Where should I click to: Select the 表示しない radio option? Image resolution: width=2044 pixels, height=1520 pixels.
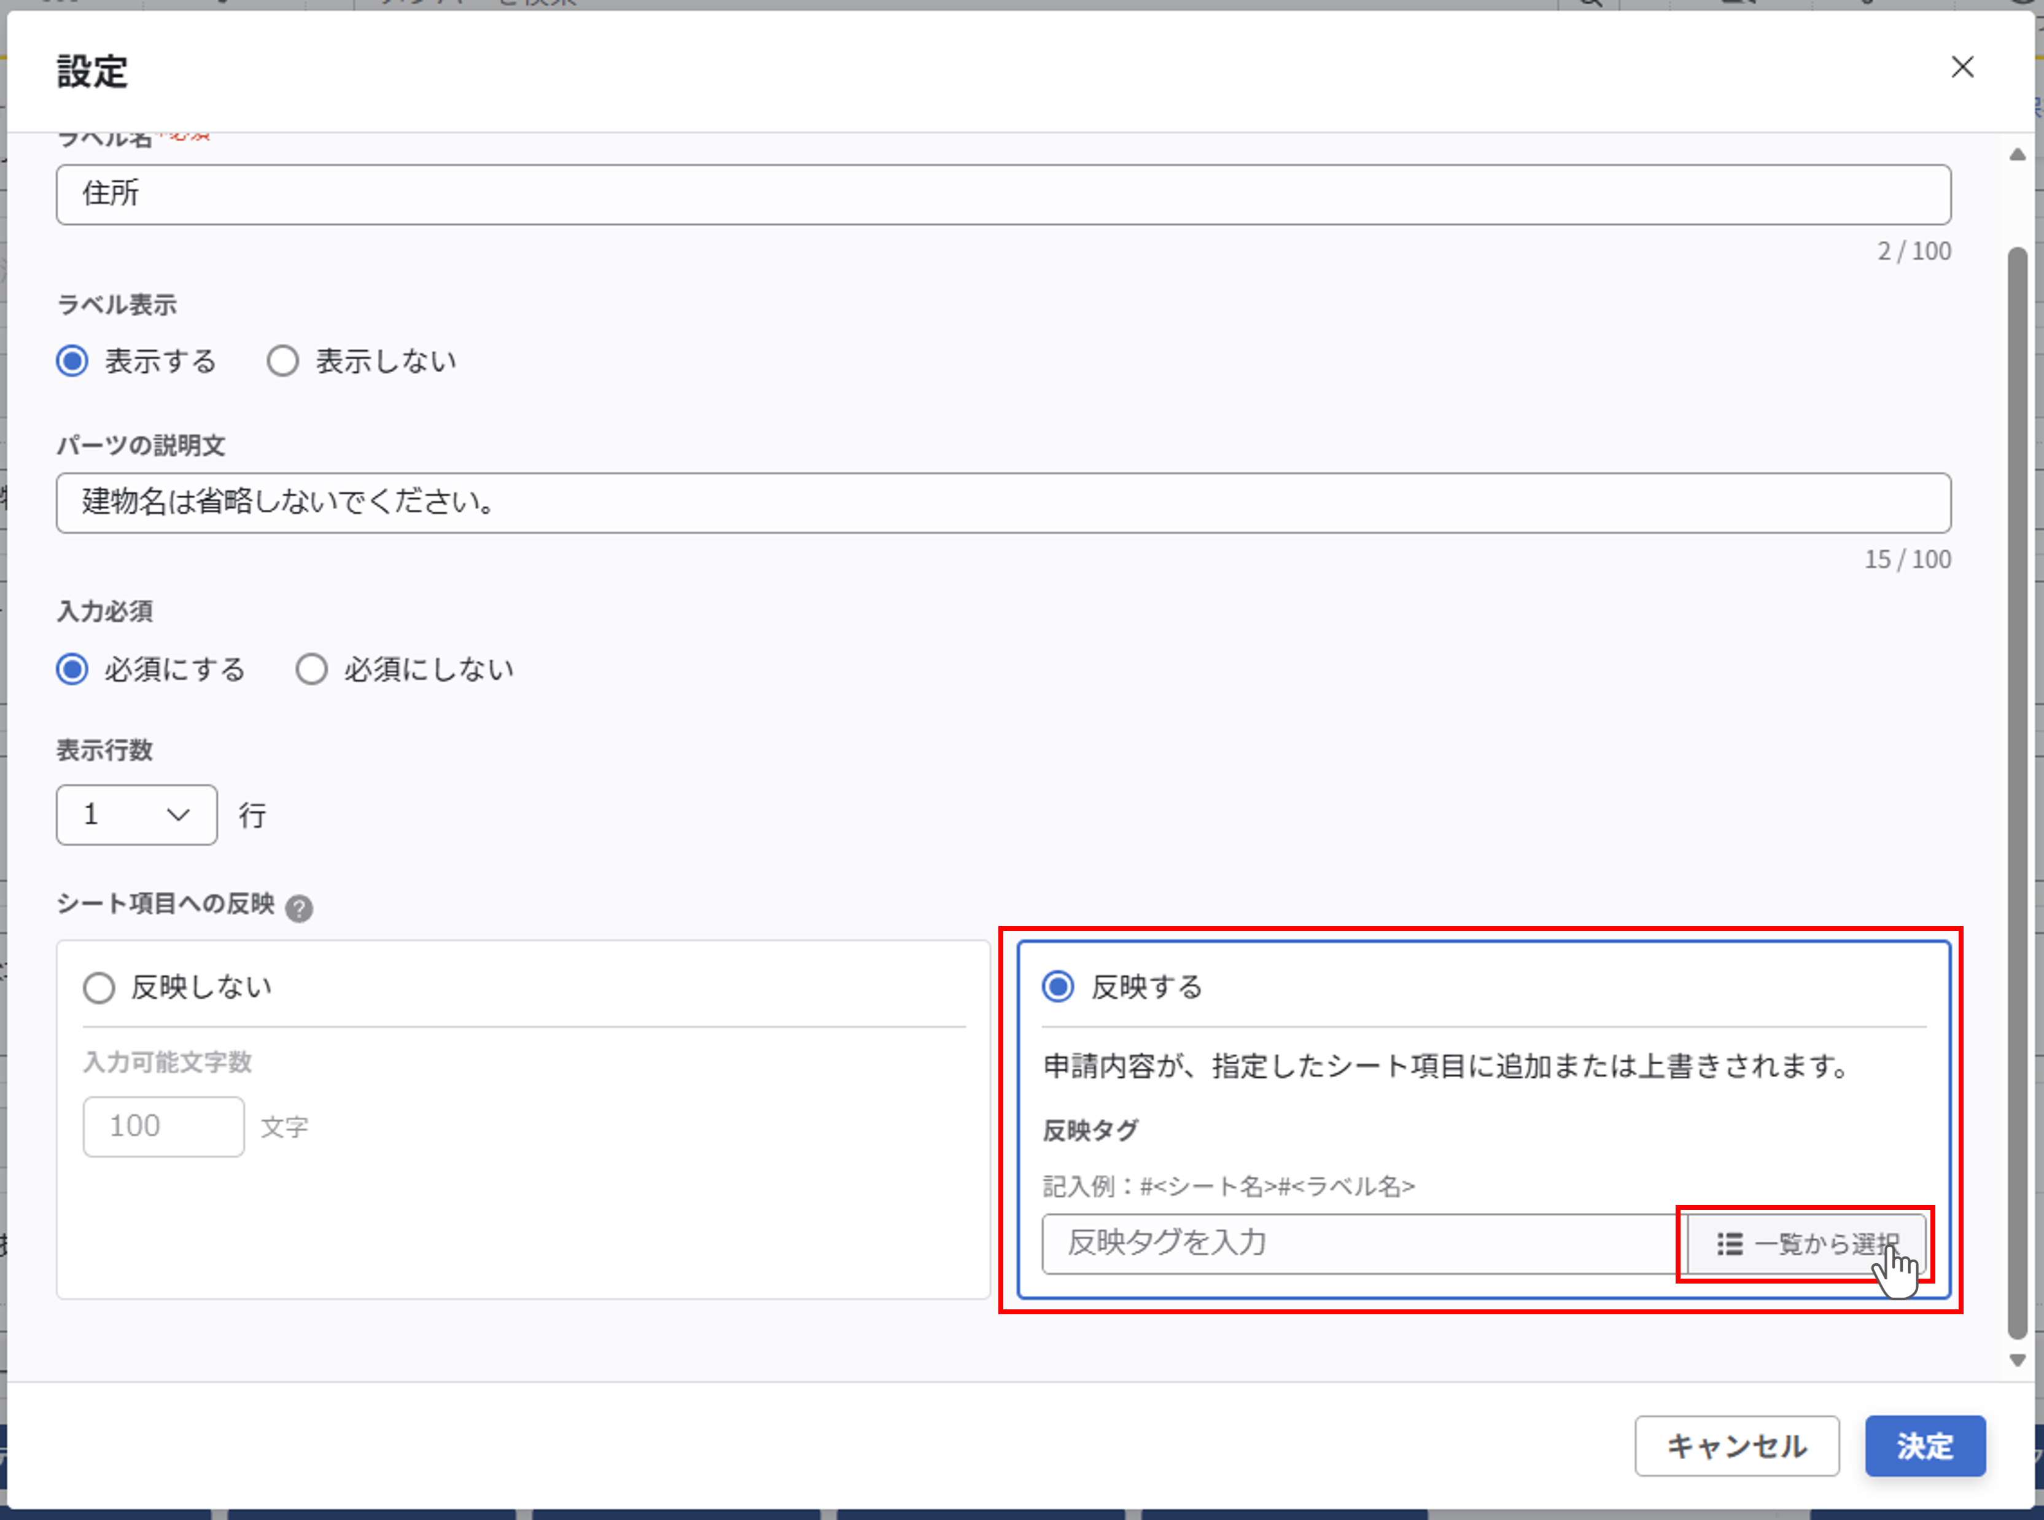(x=282, y=361)
